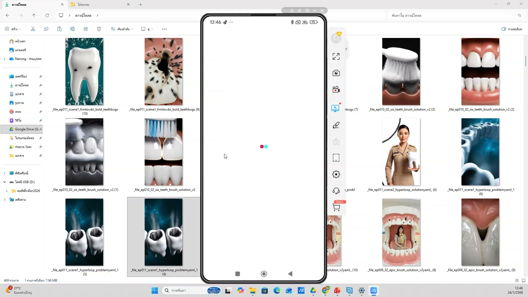This screenshot has width=528, height=297.
Task: Open customer support via the headset icon
Action: coord(336,191)
